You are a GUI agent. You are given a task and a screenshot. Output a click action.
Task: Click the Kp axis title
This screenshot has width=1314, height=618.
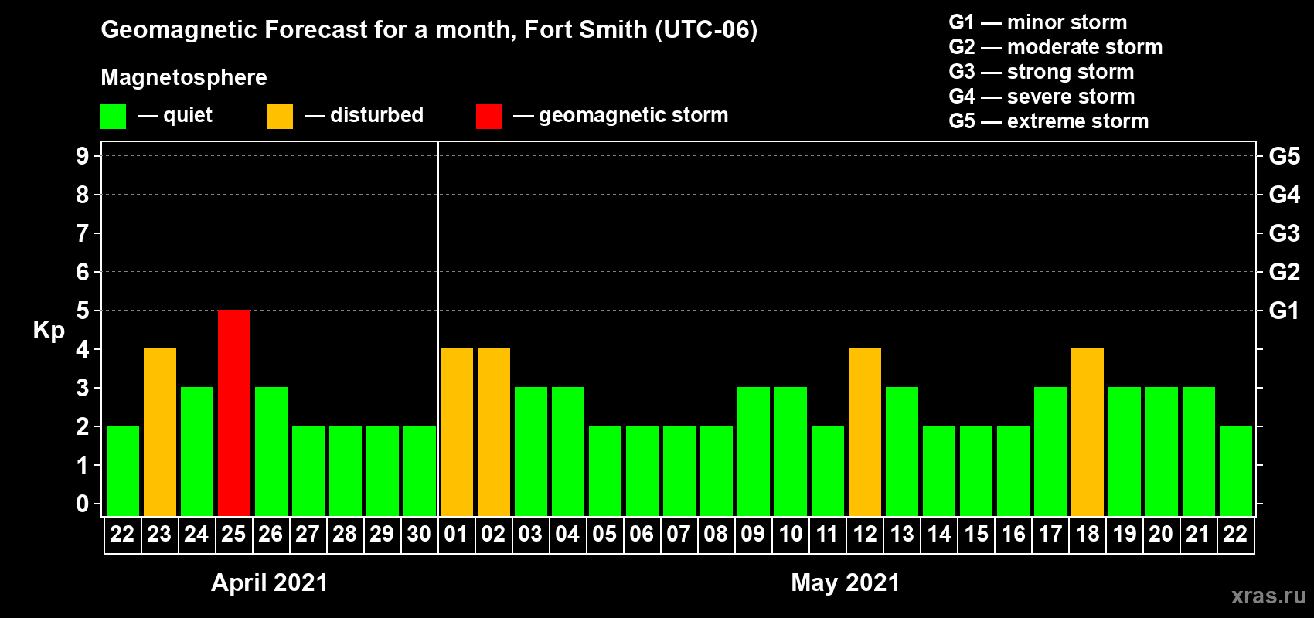tap(49, 330)
